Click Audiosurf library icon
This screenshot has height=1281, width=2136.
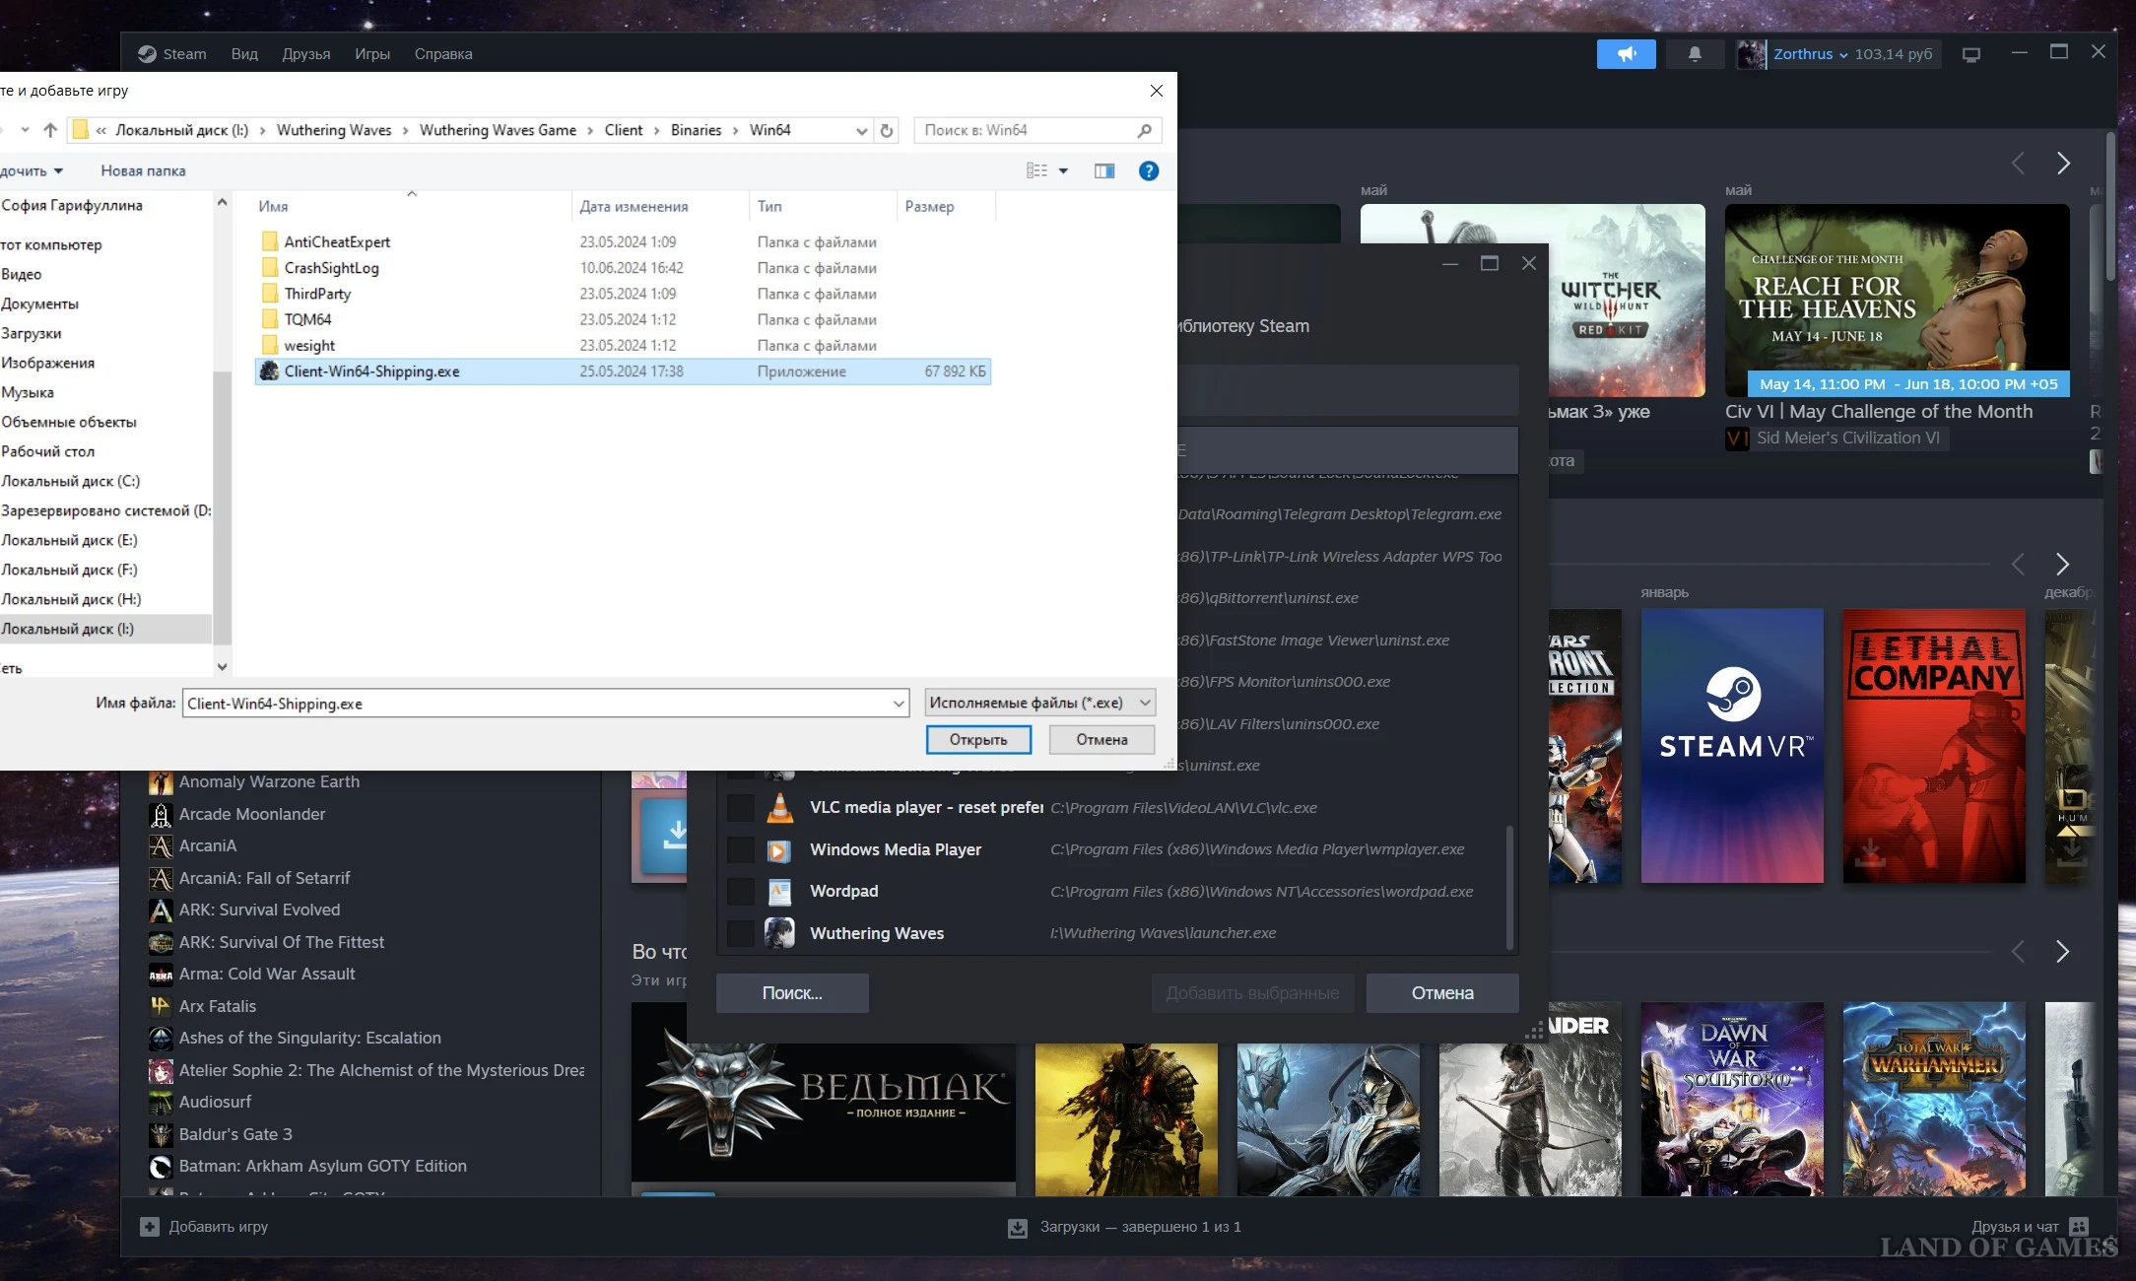(x=161, y=1102)
